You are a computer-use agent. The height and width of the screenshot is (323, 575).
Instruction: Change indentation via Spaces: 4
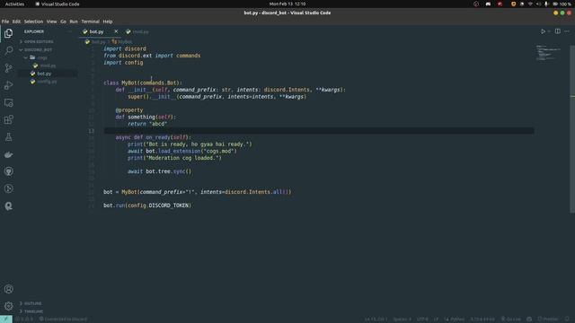coord(402,319)
